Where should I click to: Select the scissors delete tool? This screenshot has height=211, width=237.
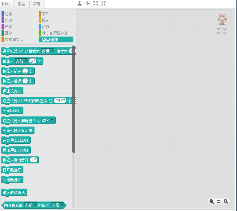(88, 3)
